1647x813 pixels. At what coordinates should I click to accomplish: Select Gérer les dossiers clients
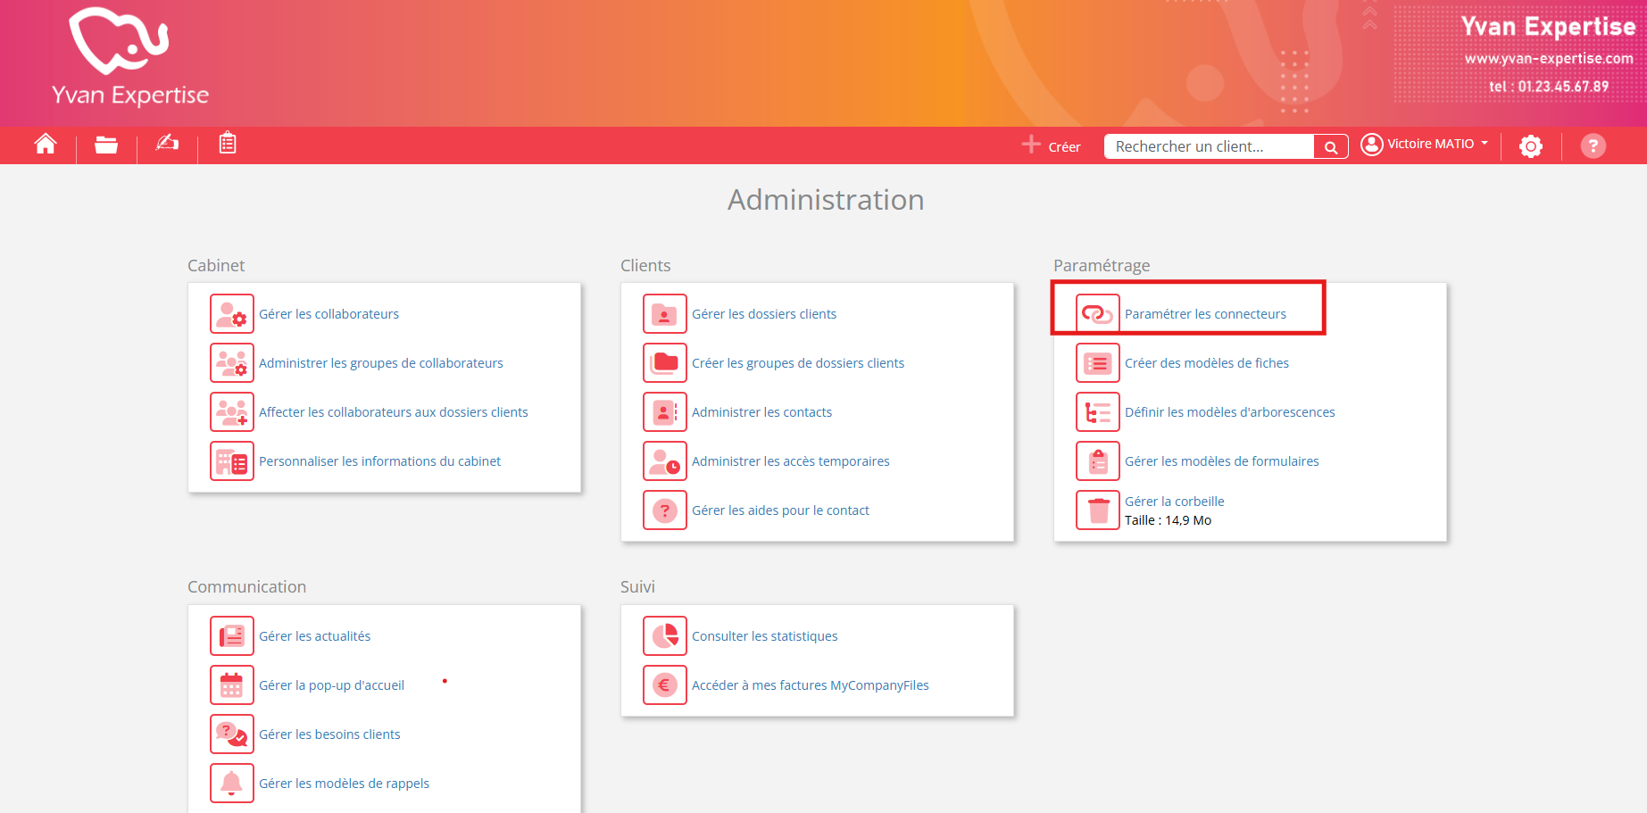(764, 314)
